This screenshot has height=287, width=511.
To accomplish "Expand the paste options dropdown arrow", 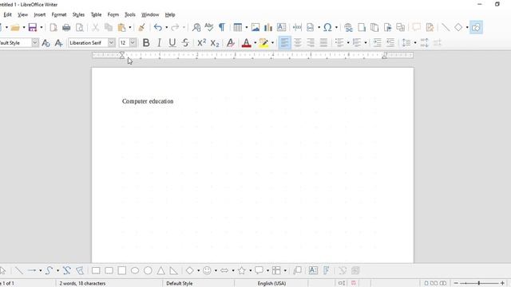I will click(x=130, y=27).
